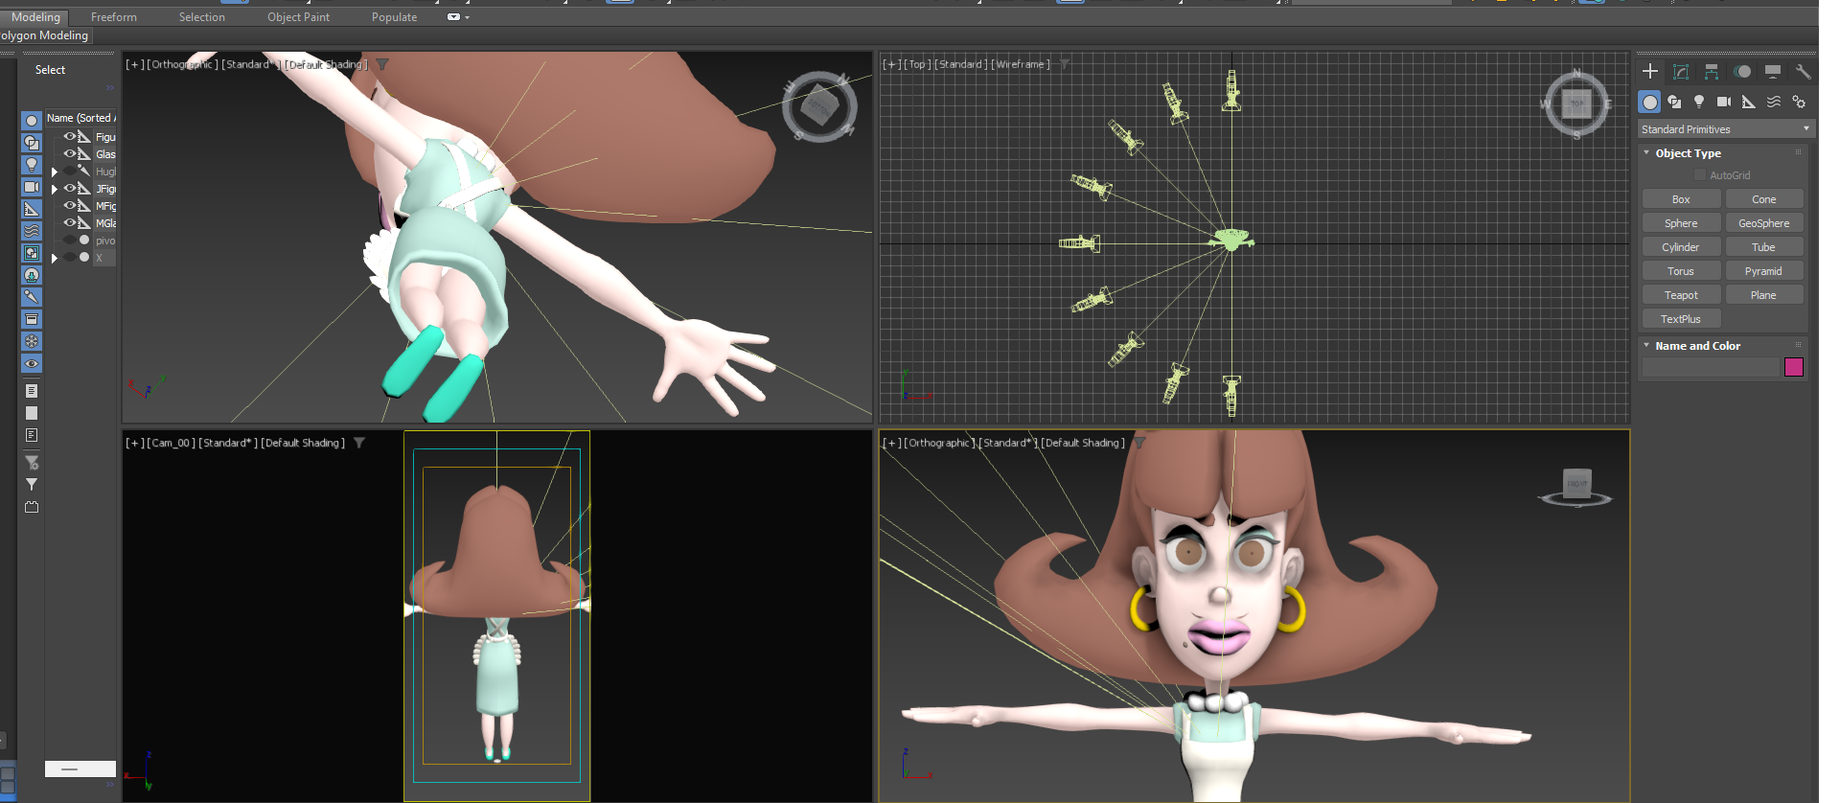Toggle Display Space Warps filter in Scene Explorer
Viewport: 1840px width, 803px height.
tap(32, 231)
